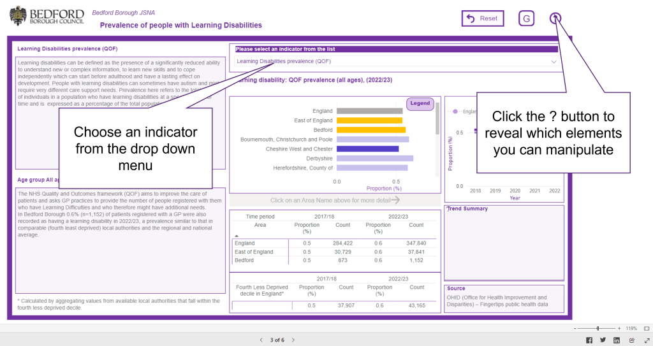This screenshot has height=346, width=653.
Task: Click the 2018 year on trend axis
Action: (x=475, y=191)
